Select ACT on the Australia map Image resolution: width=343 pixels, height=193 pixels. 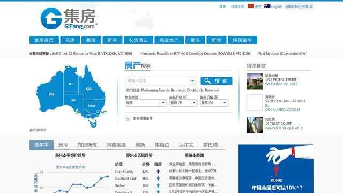pyautogui.click(x=103, y=112)
